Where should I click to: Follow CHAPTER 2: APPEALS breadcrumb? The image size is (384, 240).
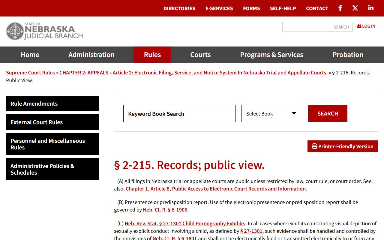click(84, 73)
